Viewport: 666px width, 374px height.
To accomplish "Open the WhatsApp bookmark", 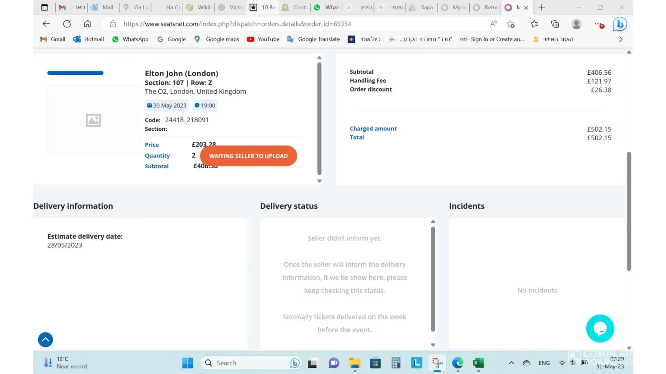I will (x=130, y=39).
